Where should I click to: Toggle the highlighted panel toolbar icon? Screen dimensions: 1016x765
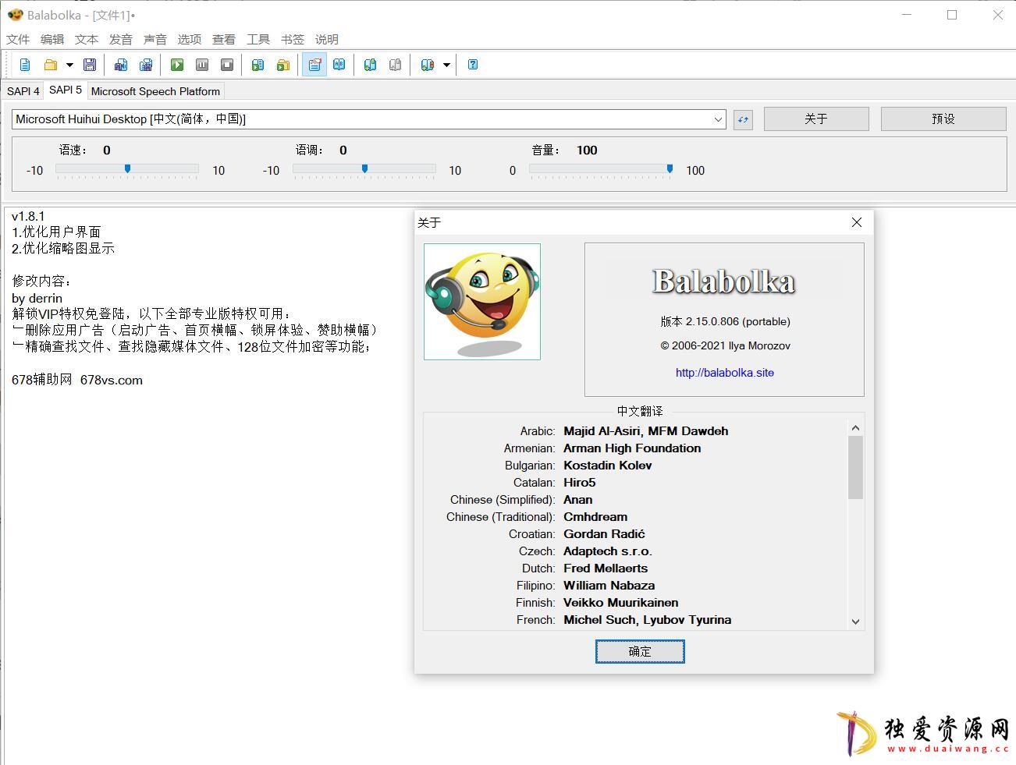coord(314,65)
